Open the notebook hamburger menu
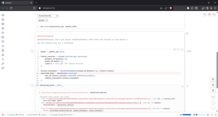This screenshot has height=117, width=218. (204, 15)
